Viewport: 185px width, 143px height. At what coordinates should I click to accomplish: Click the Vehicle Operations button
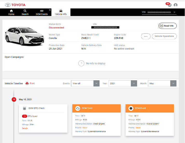pyautogui.click(x=164, y=36)
